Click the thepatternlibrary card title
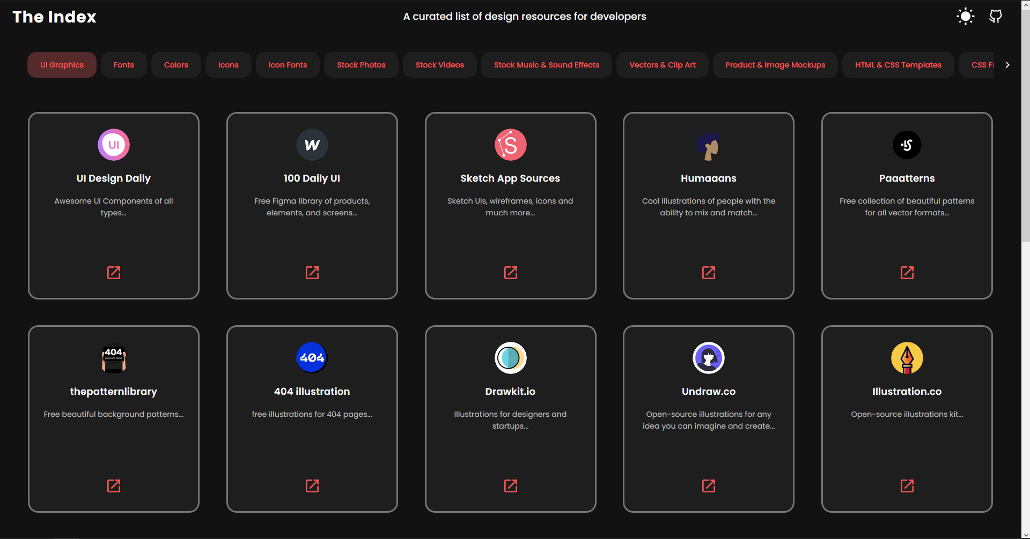 [x=114, y=392]
